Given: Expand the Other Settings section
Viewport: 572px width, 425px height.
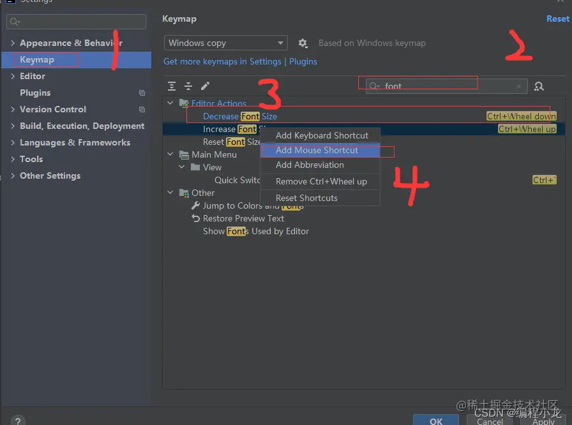Looking at the screenshot, I should [x=13, y=175].
